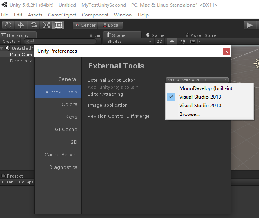Open the Hierarchy panel options menu
The image size is (259, 218).
(97, 36)
